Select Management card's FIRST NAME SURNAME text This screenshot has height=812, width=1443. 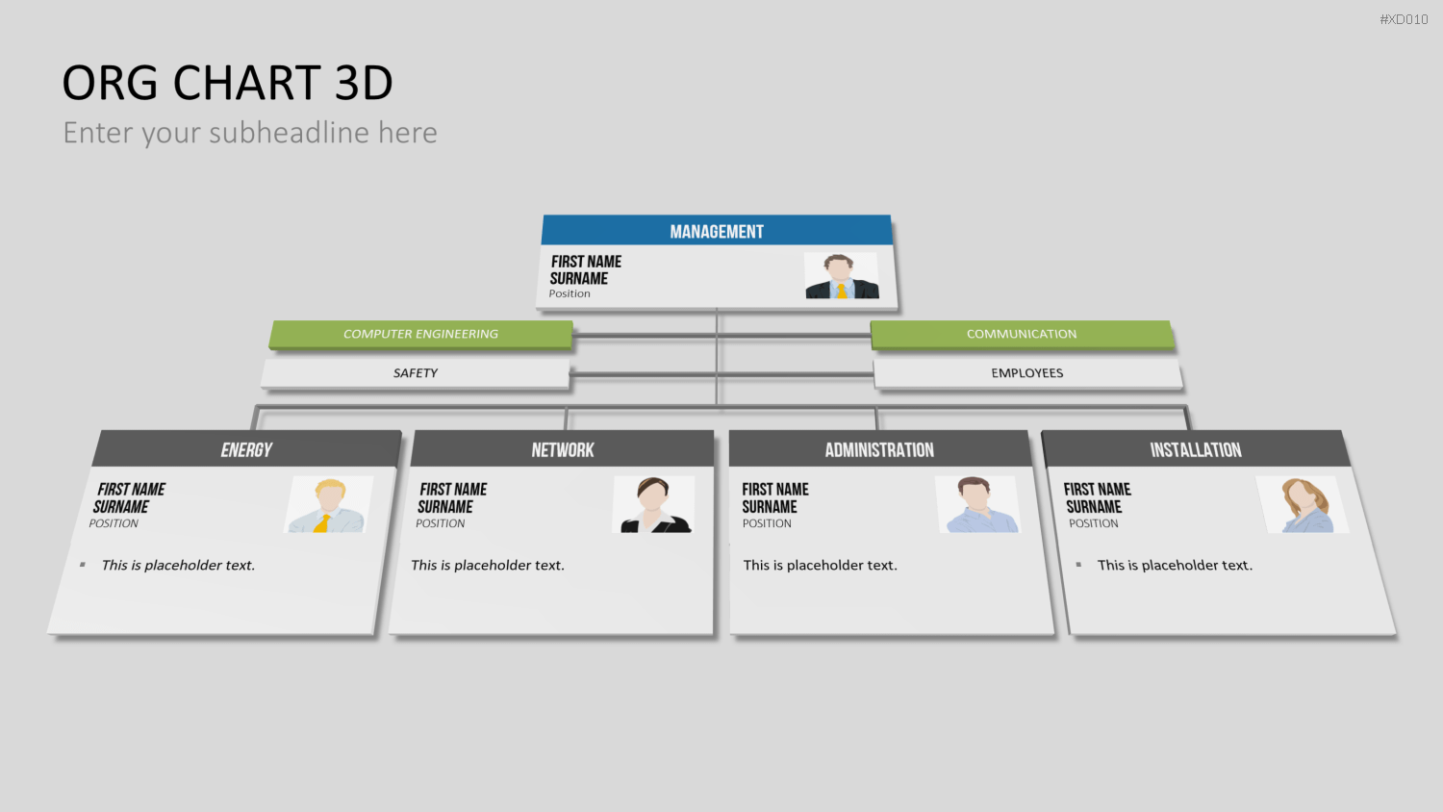pos(585,270)
